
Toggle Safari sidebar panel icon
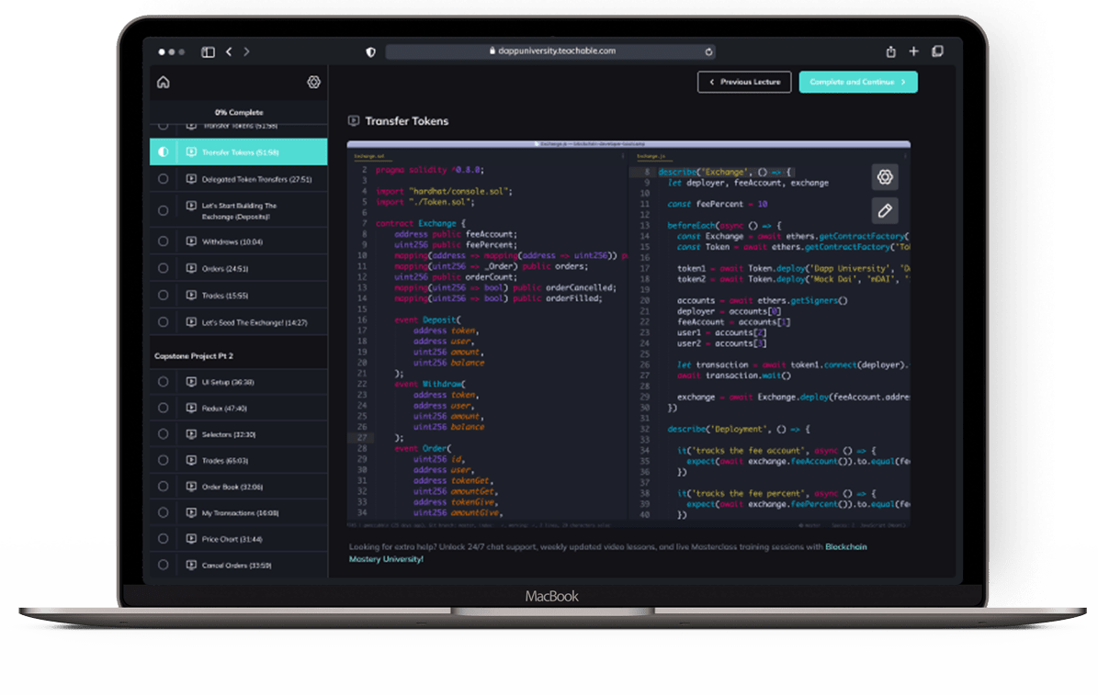click(208, 52)
